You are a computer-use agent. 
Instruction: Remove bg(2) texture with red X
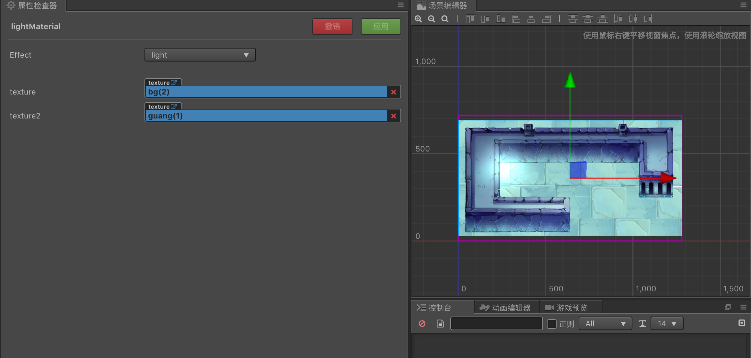(394, 92)
